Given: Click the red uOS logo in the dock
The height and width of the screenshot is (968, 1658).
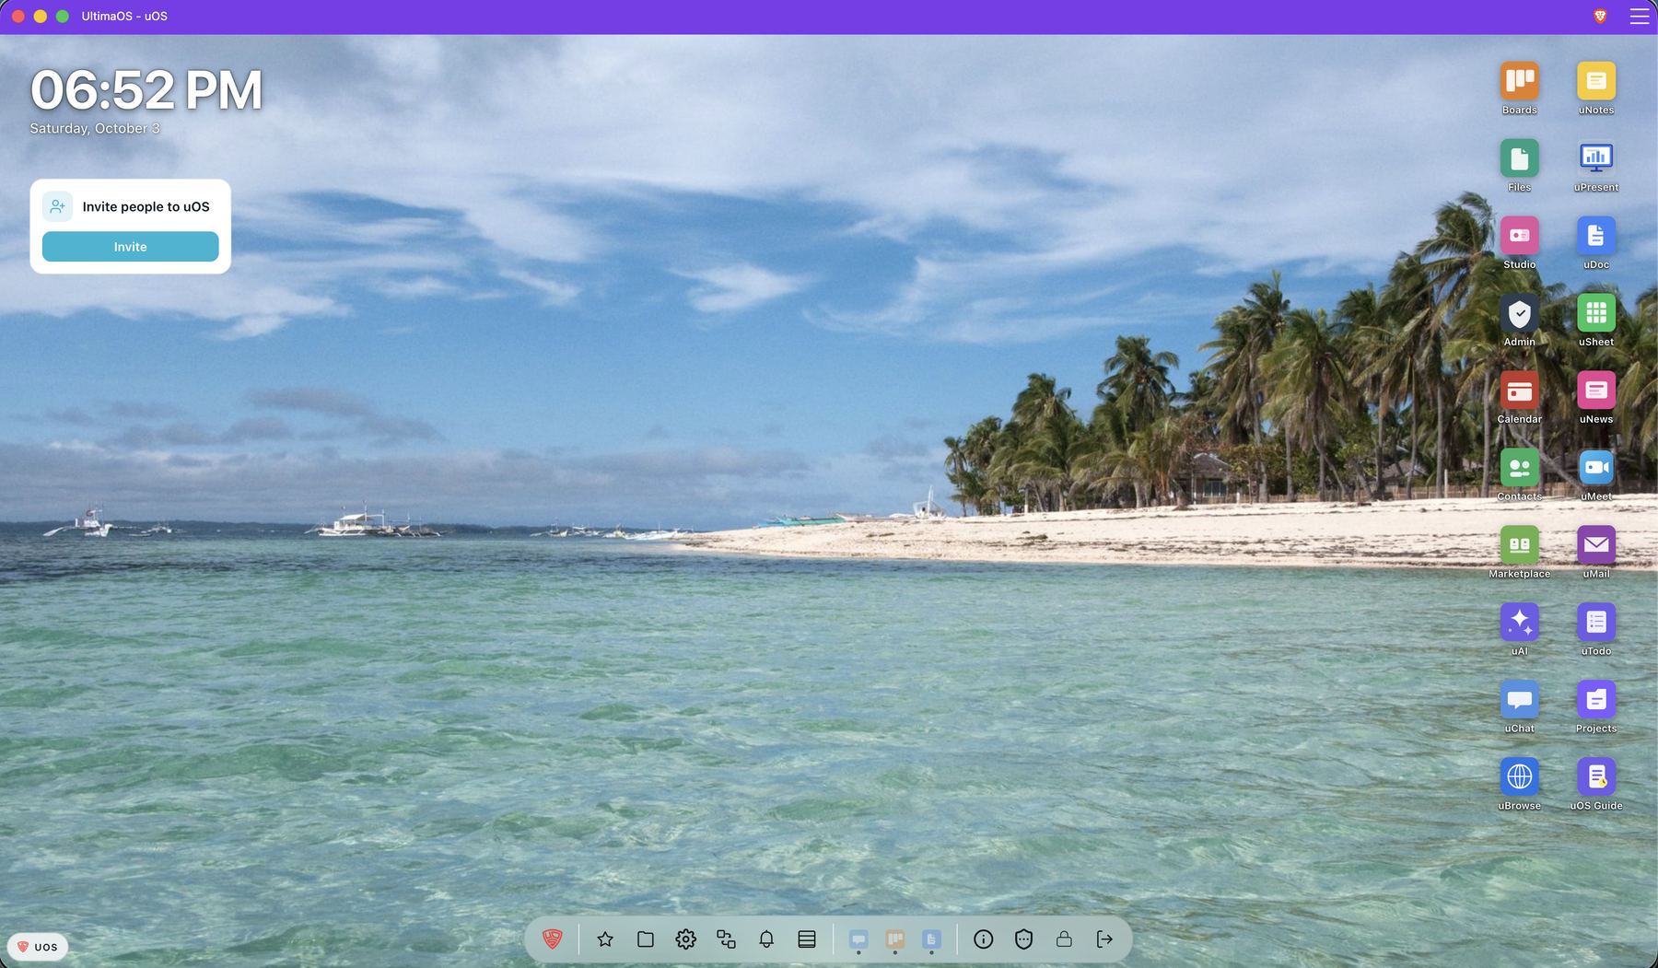Looking at the screenshot, I should click(552, 939).
